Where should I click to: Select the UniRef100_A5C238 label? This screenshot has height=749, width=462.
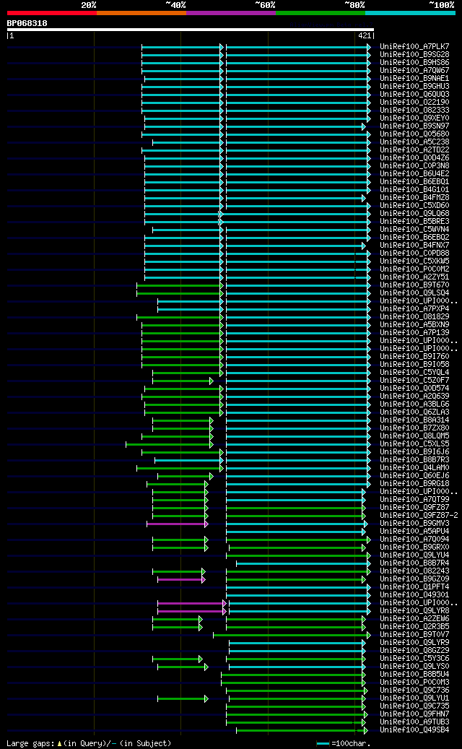(x=414, y=142)
